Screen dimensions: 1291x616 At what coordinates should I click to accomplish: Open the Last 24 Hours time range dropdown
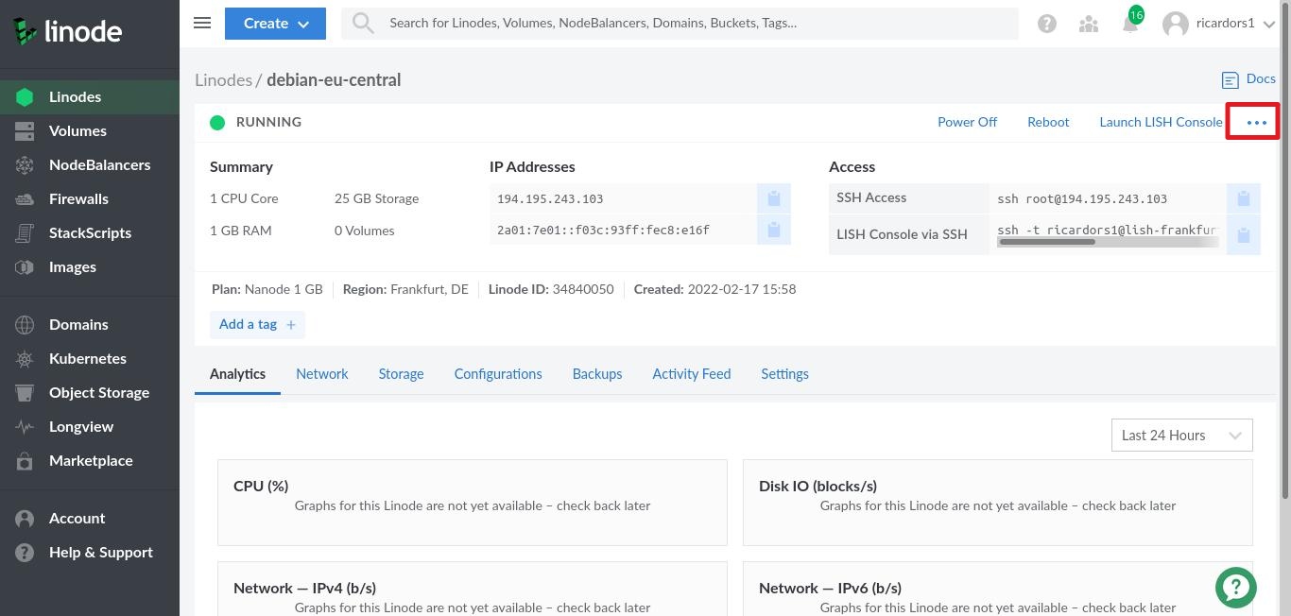pyautogui.click(x=1182, y=435)
